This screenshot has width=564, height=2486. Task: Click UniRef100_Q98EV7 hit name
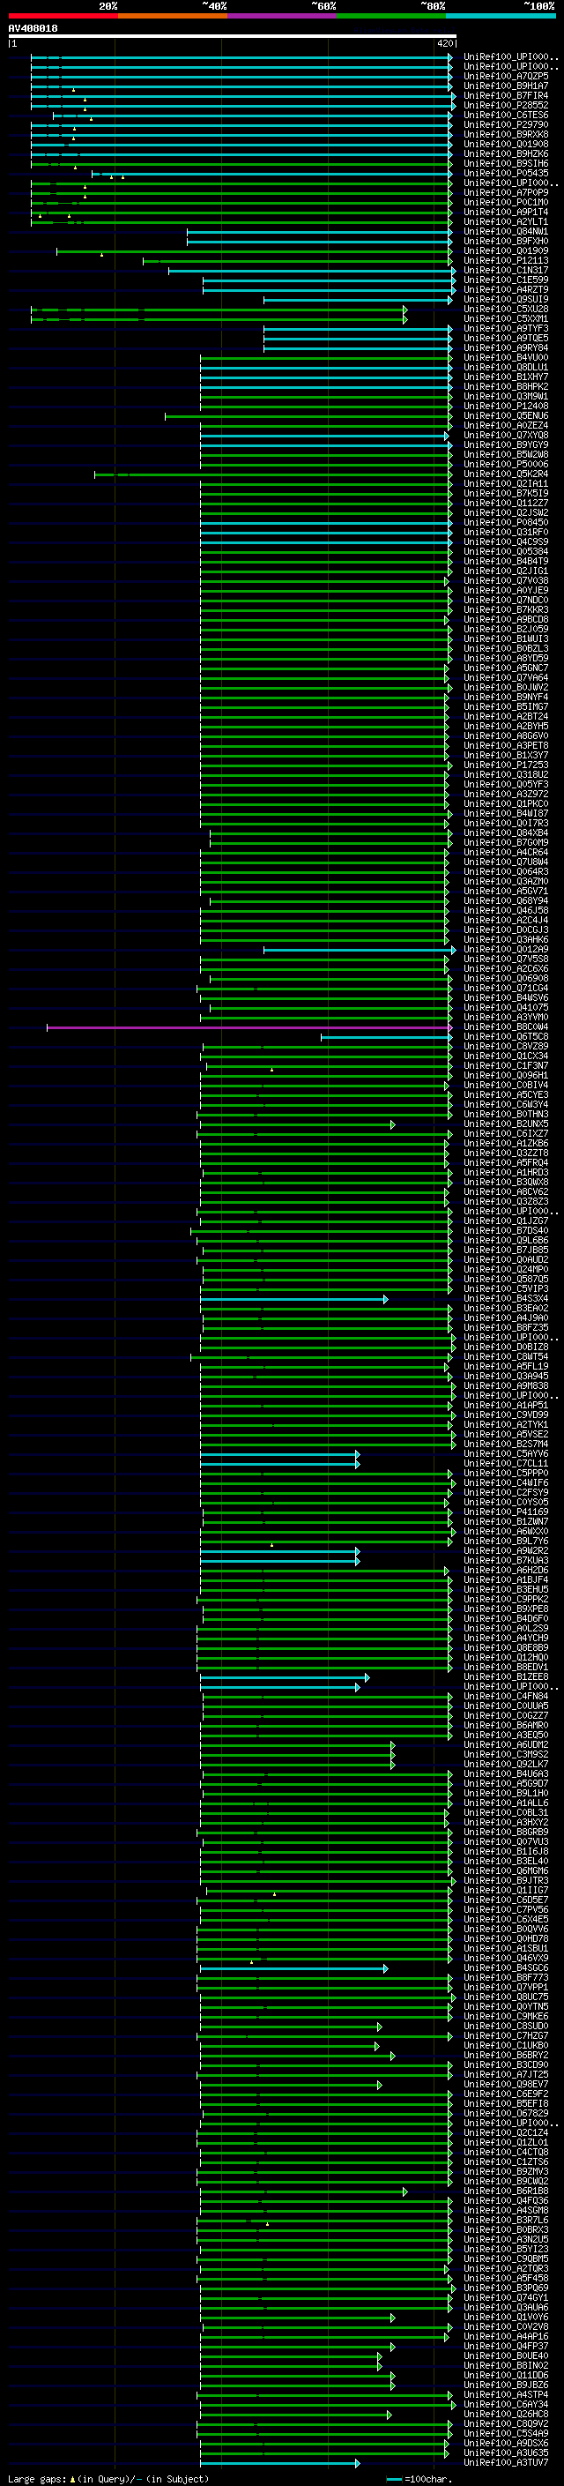coord(505,2086)
